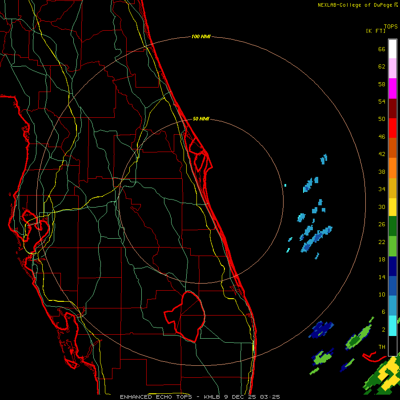
Task: Click the light blue 14 kft swatch
Action: pyautogui.click(x=392, y=306)
